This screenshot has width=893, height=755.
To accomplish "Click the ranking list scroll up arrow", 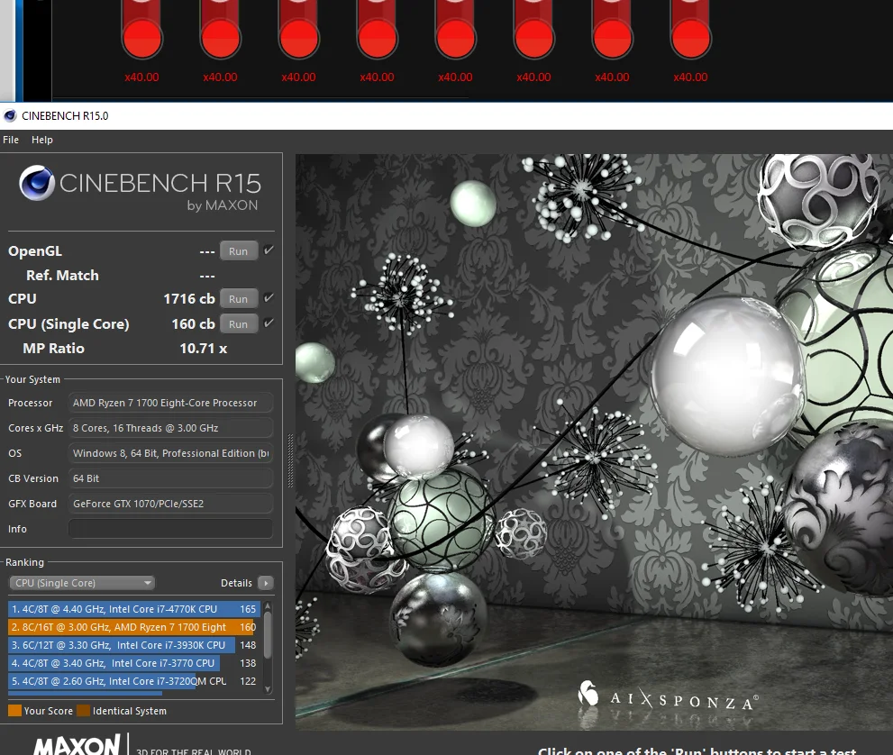I will click(268, 607).
